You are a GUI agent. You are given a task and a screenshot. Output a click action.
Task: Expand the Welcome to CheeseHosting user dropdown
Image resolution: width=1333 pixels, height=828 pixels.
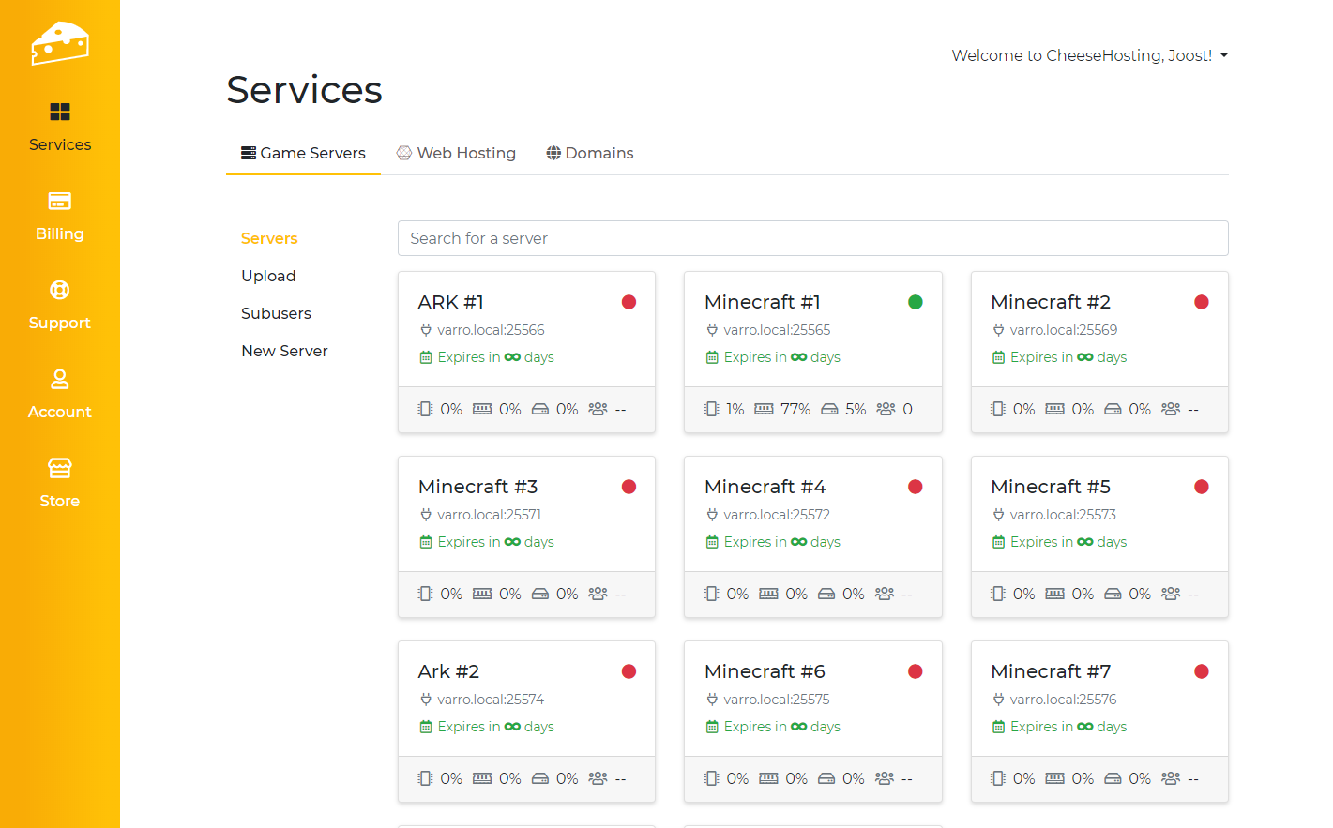(x=1089, y=55)
